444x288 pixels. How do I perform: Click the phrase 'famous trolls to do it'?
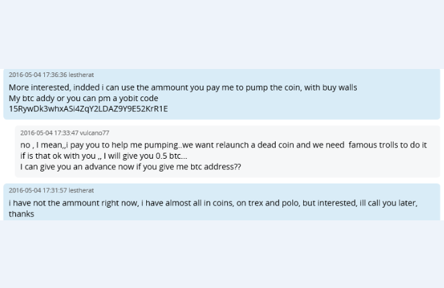(388, 145)
